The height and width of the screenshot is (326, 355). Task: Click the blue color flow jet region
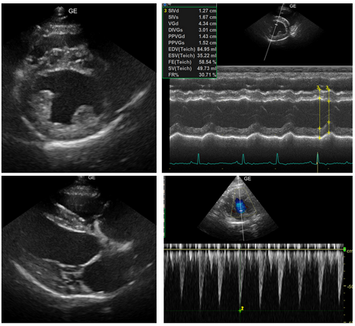pyautogui.click(x=240, y=206)
